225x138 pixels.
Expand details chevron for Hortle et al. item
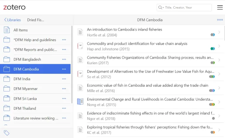click(219, 32)
